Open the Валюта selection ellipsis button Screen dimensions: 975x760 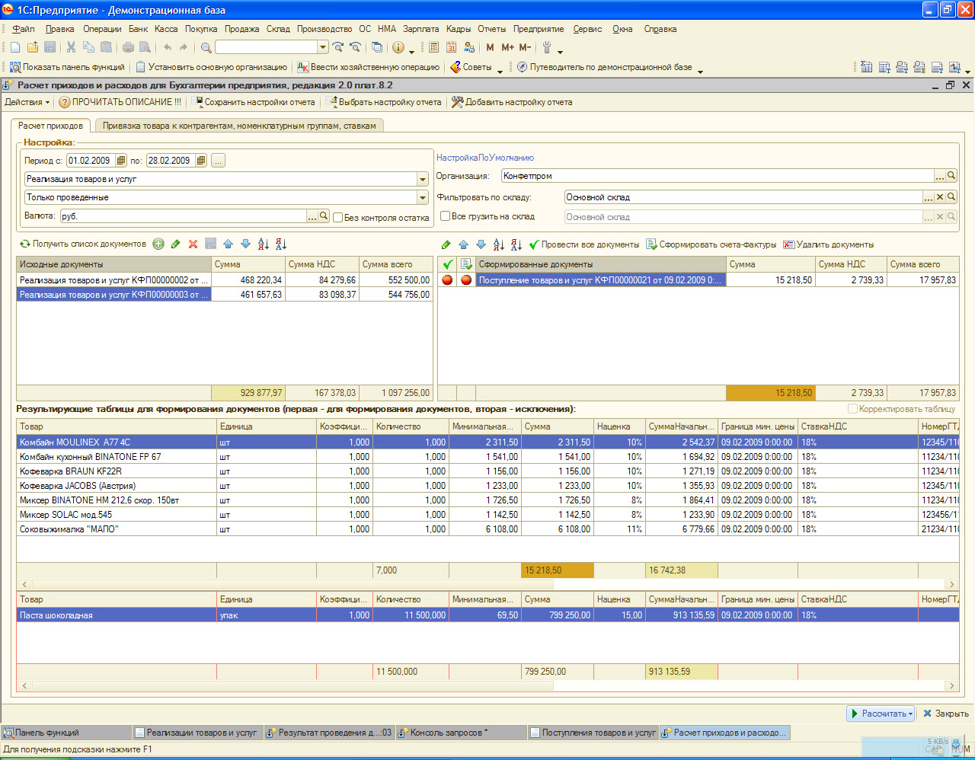pos(312,216)
